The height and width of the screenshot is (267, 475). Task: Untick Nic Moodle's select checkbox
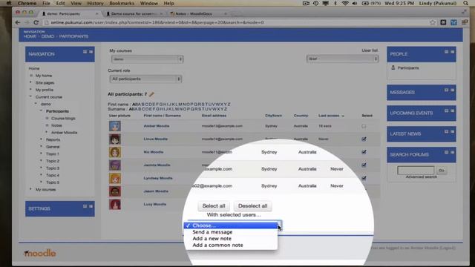(364, 152)
